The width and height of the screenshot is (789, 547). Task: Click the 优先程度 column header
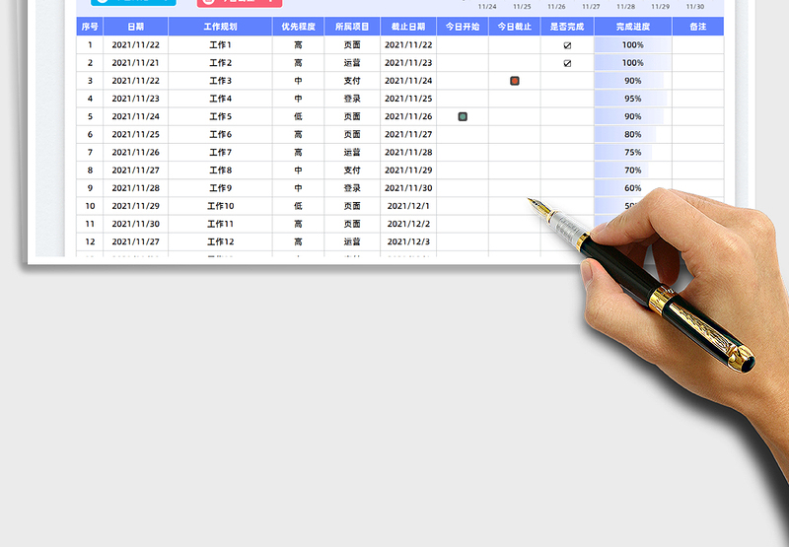point(298,27)
